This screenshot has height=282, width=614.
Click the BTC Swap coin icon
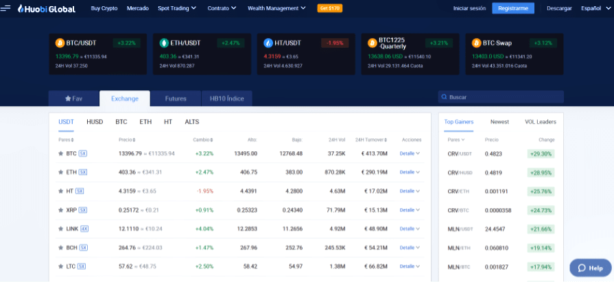(477, 43)
